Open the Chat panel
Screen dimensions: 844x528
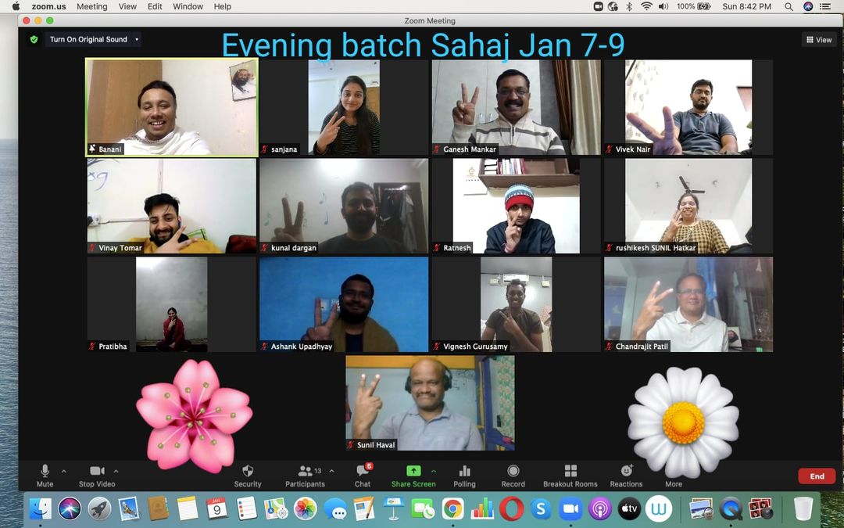coord(363,472)
